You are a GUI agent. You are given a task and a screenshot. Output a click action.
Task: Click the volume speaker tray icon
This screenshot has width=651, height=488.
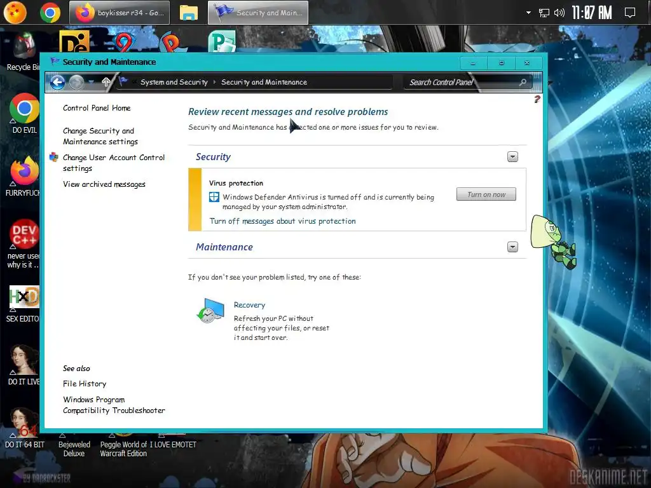[559, 13]
